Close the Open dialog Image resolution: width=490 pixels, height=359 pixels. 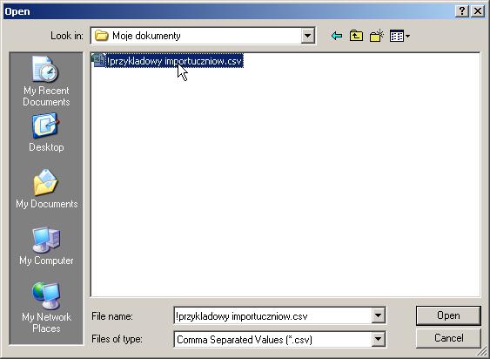pos(478,11)
